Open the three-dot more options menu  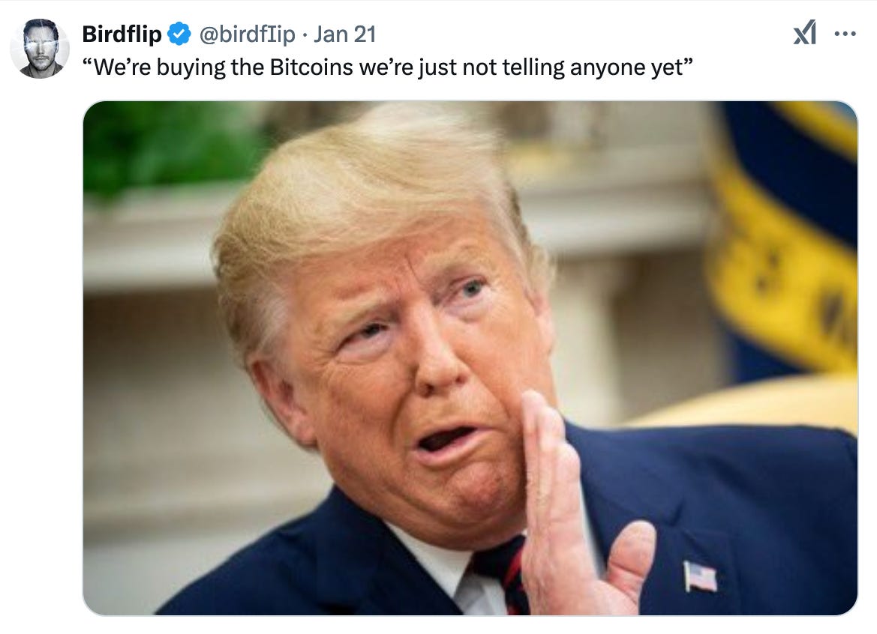[x=845, y=34]
